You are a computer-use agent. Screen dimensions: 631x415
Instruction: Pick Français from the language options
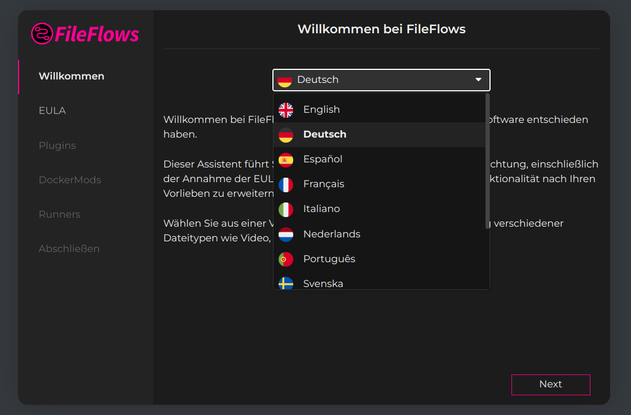tap(380, 184)
